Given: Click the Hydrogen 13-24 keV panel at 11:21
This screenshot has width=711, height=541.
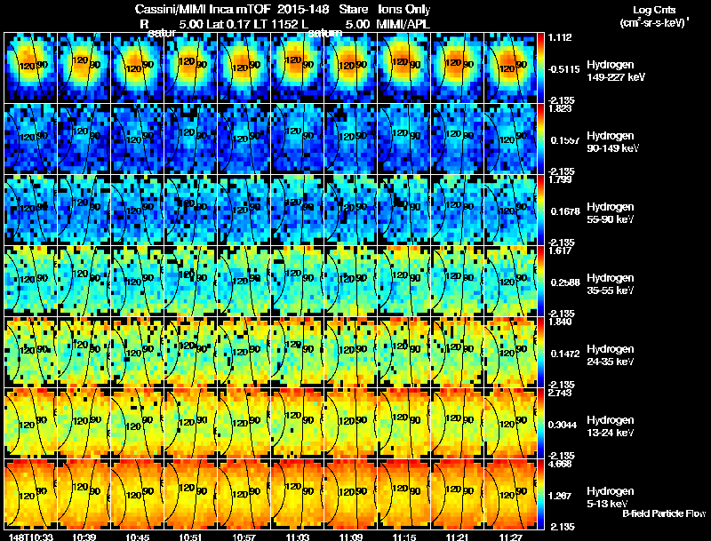Looking at the screenshot, I should [457, 423].
